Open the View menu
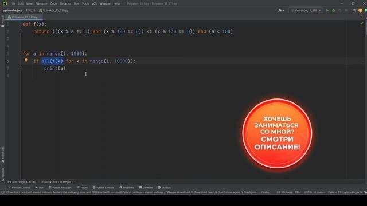This screenshot has width=367, height=206. (29, 3)
